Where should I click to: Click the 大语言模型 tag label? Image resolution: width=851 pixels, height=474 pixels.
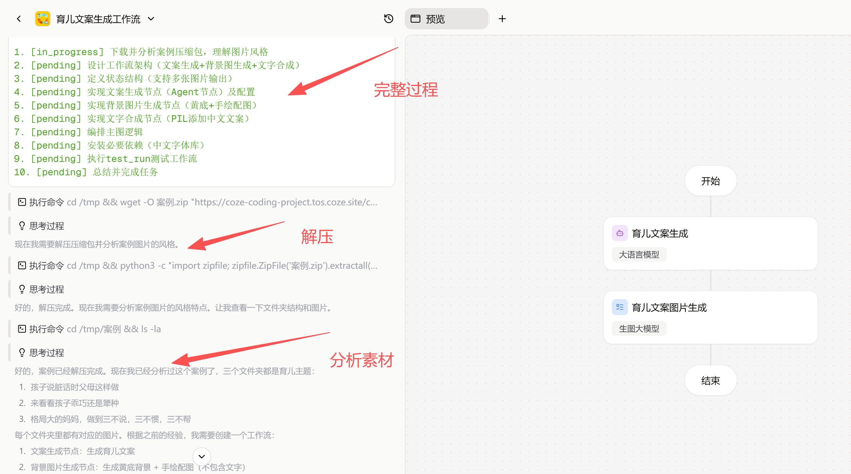coord(639,255)
